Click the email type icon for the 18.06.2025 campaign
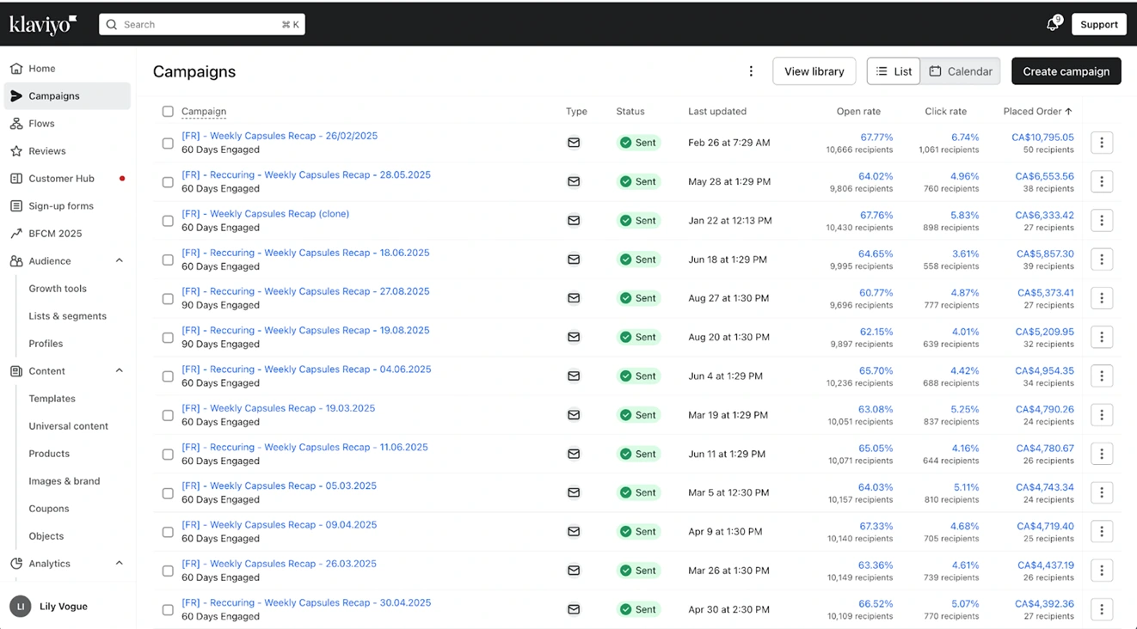The image size is (1137, 629). (574, 260)
